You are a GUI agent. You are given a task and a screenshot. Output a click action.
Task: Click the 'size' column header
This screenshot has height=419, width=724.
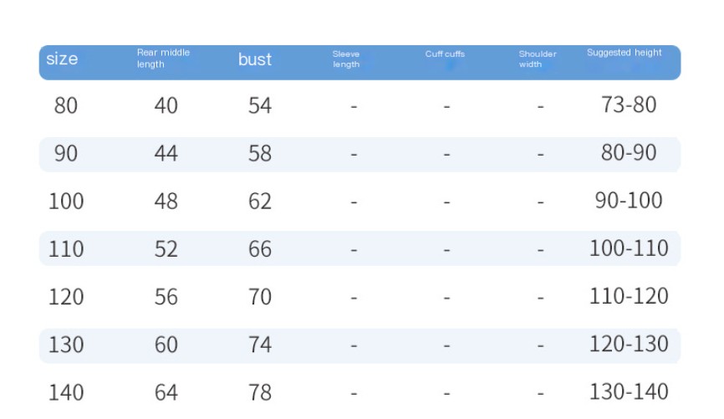(62, 59)
